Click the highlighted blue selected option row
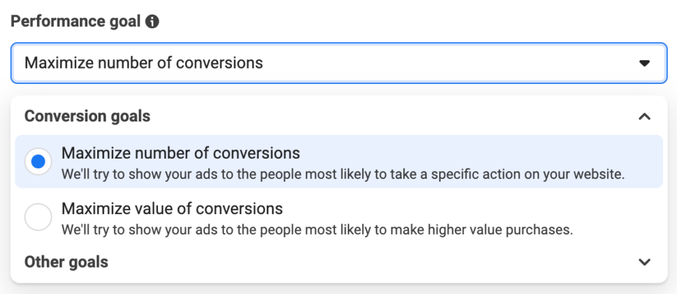Image resolution: width=677 pixels, height=294 pixels. [x=338, y=161]
